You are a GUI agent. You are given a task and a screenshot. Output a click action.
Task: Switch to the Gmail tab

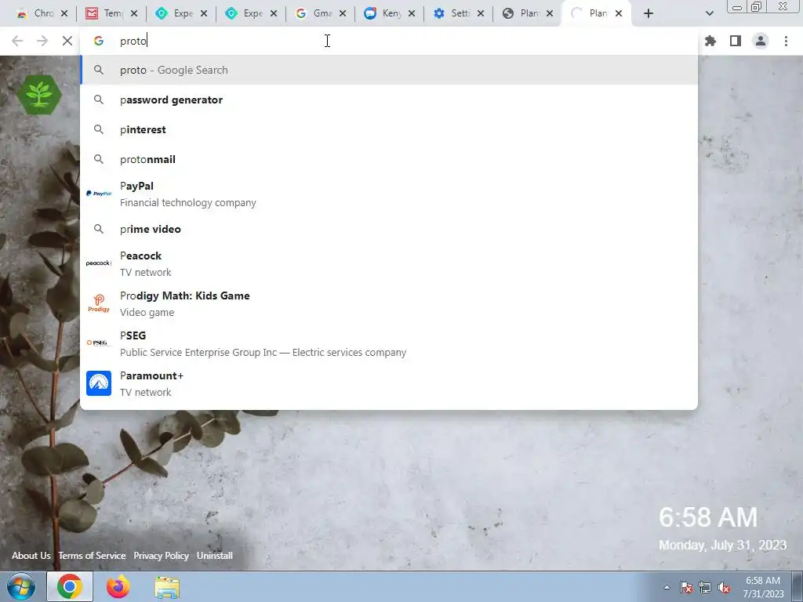[321, 13]
